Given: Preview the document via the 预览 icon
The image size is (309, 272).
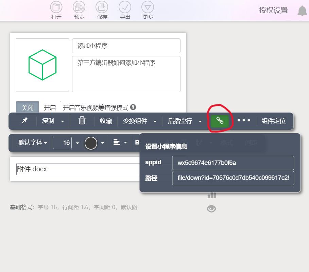Looking at the screenshot, I should 79,7.
